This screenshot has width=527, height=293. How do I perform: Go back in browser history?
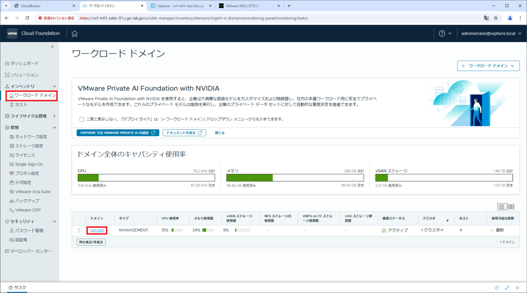7,18
